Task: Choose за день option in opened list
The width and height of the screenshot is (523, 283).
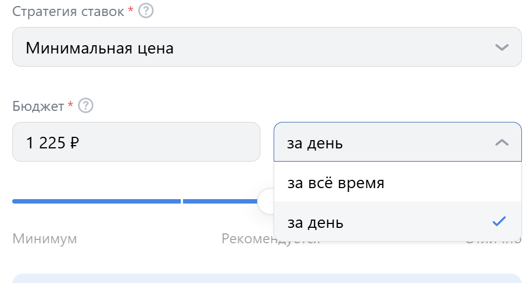Action: 316,223
